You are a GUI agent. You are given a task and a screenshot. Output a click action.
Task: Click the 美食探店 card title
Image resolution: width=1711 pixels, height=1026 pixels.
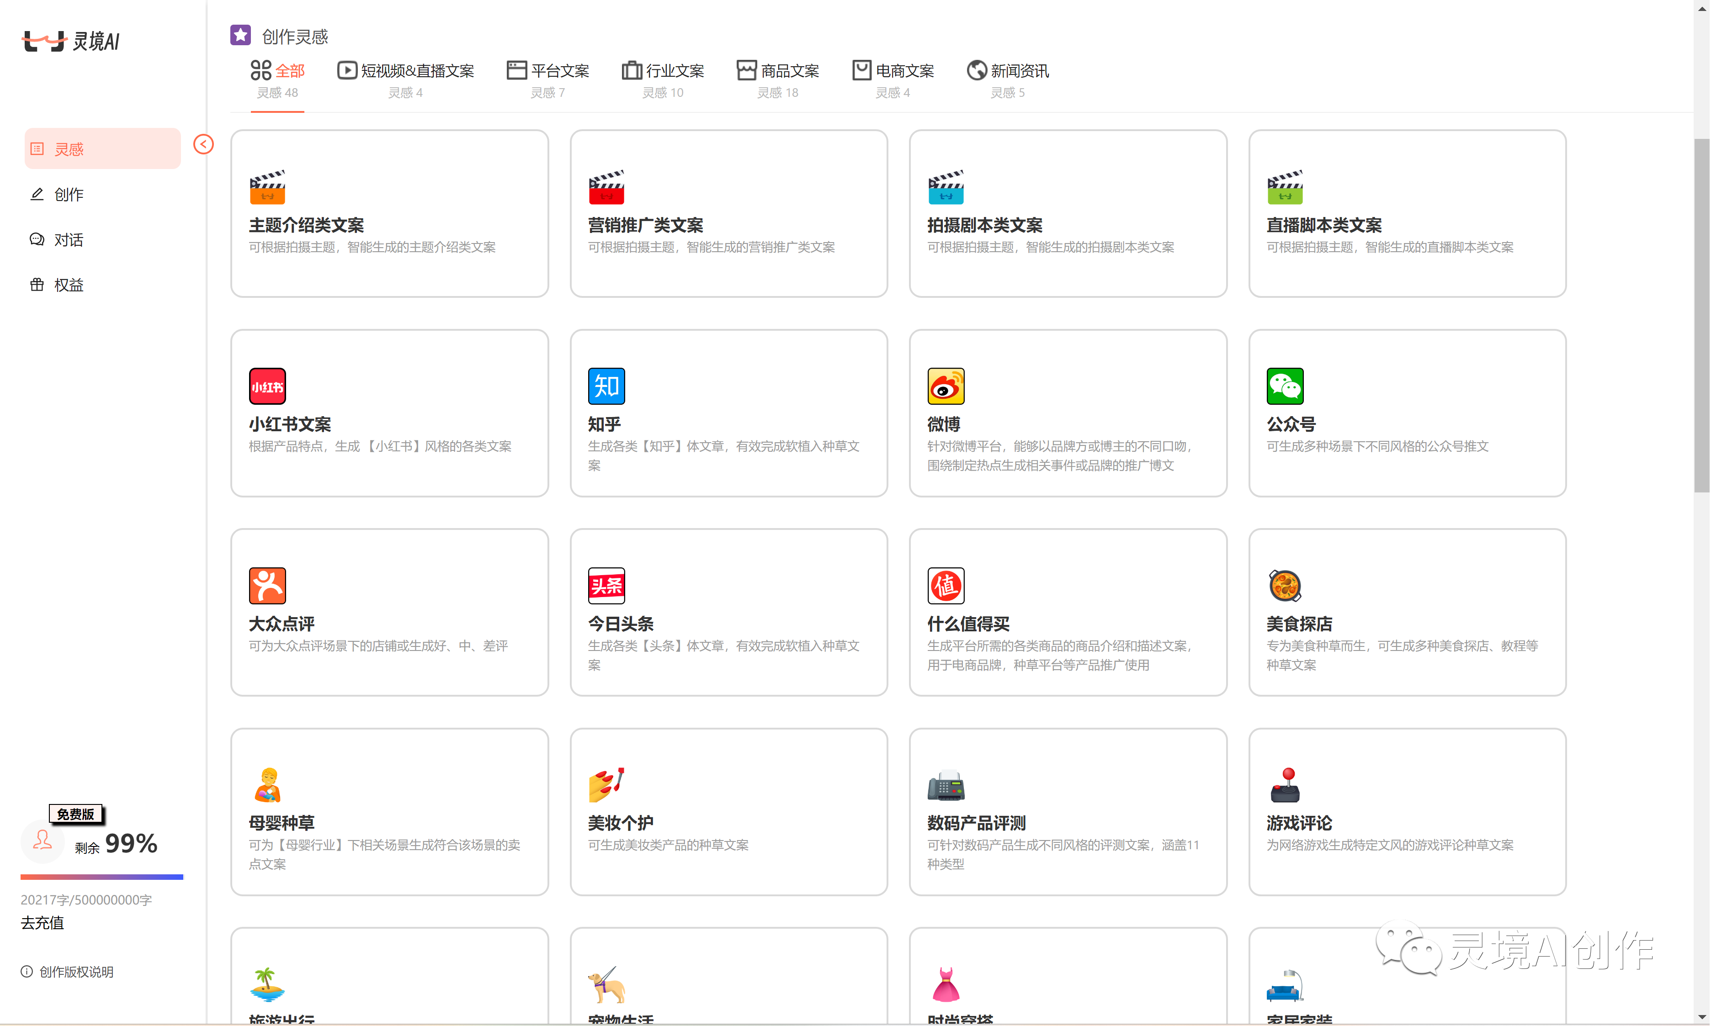point(1300,624)
